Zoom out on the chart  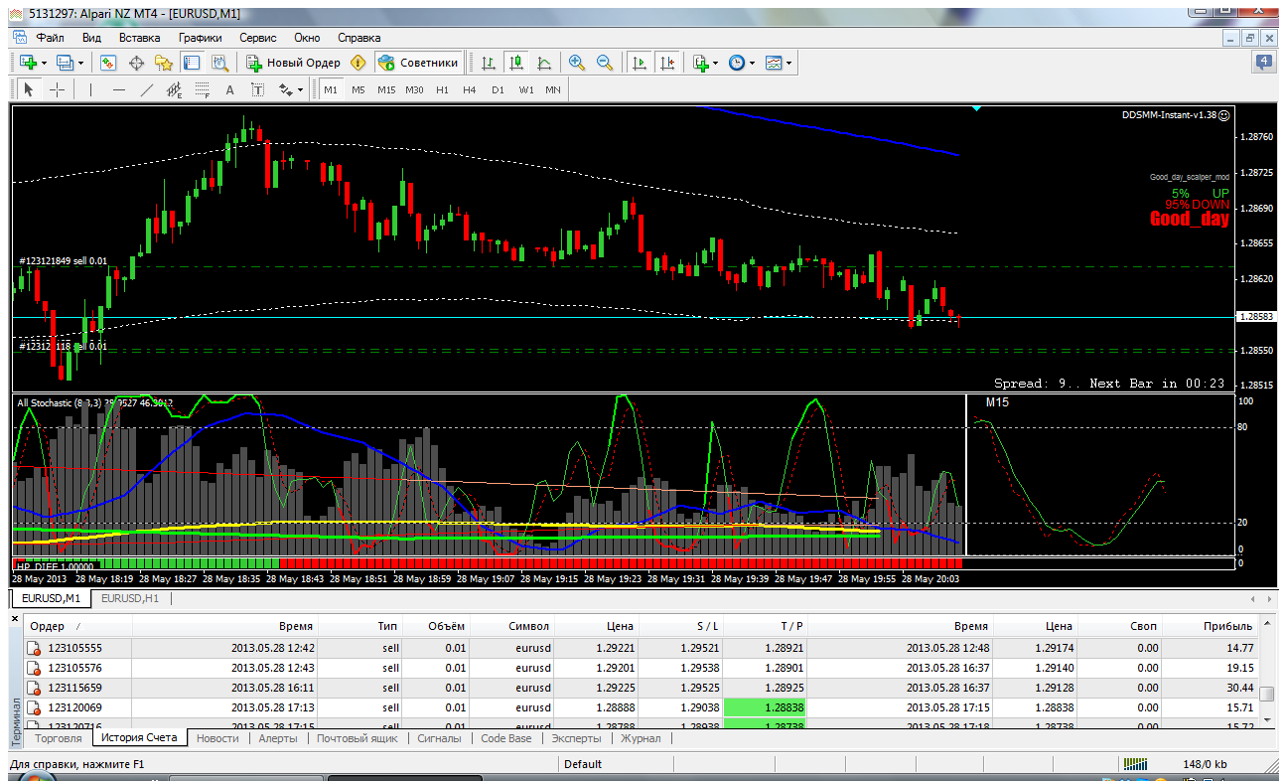point(604,63)
